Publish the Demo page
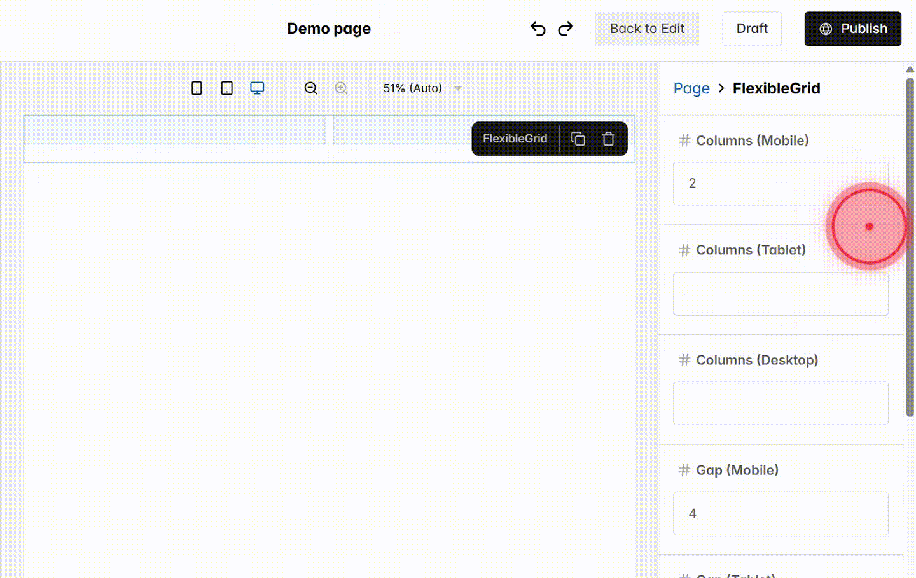Image resolution: width=916 pixels, height=578 pixels. coord(852,28)
